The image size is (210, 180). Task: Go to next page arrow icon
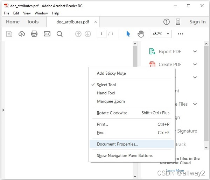pos(88,34)
